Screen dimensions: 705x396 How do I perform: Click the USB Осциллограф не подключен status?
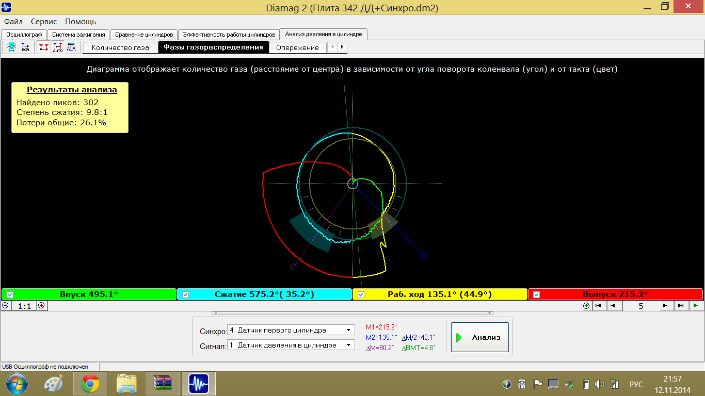point(45,367)
